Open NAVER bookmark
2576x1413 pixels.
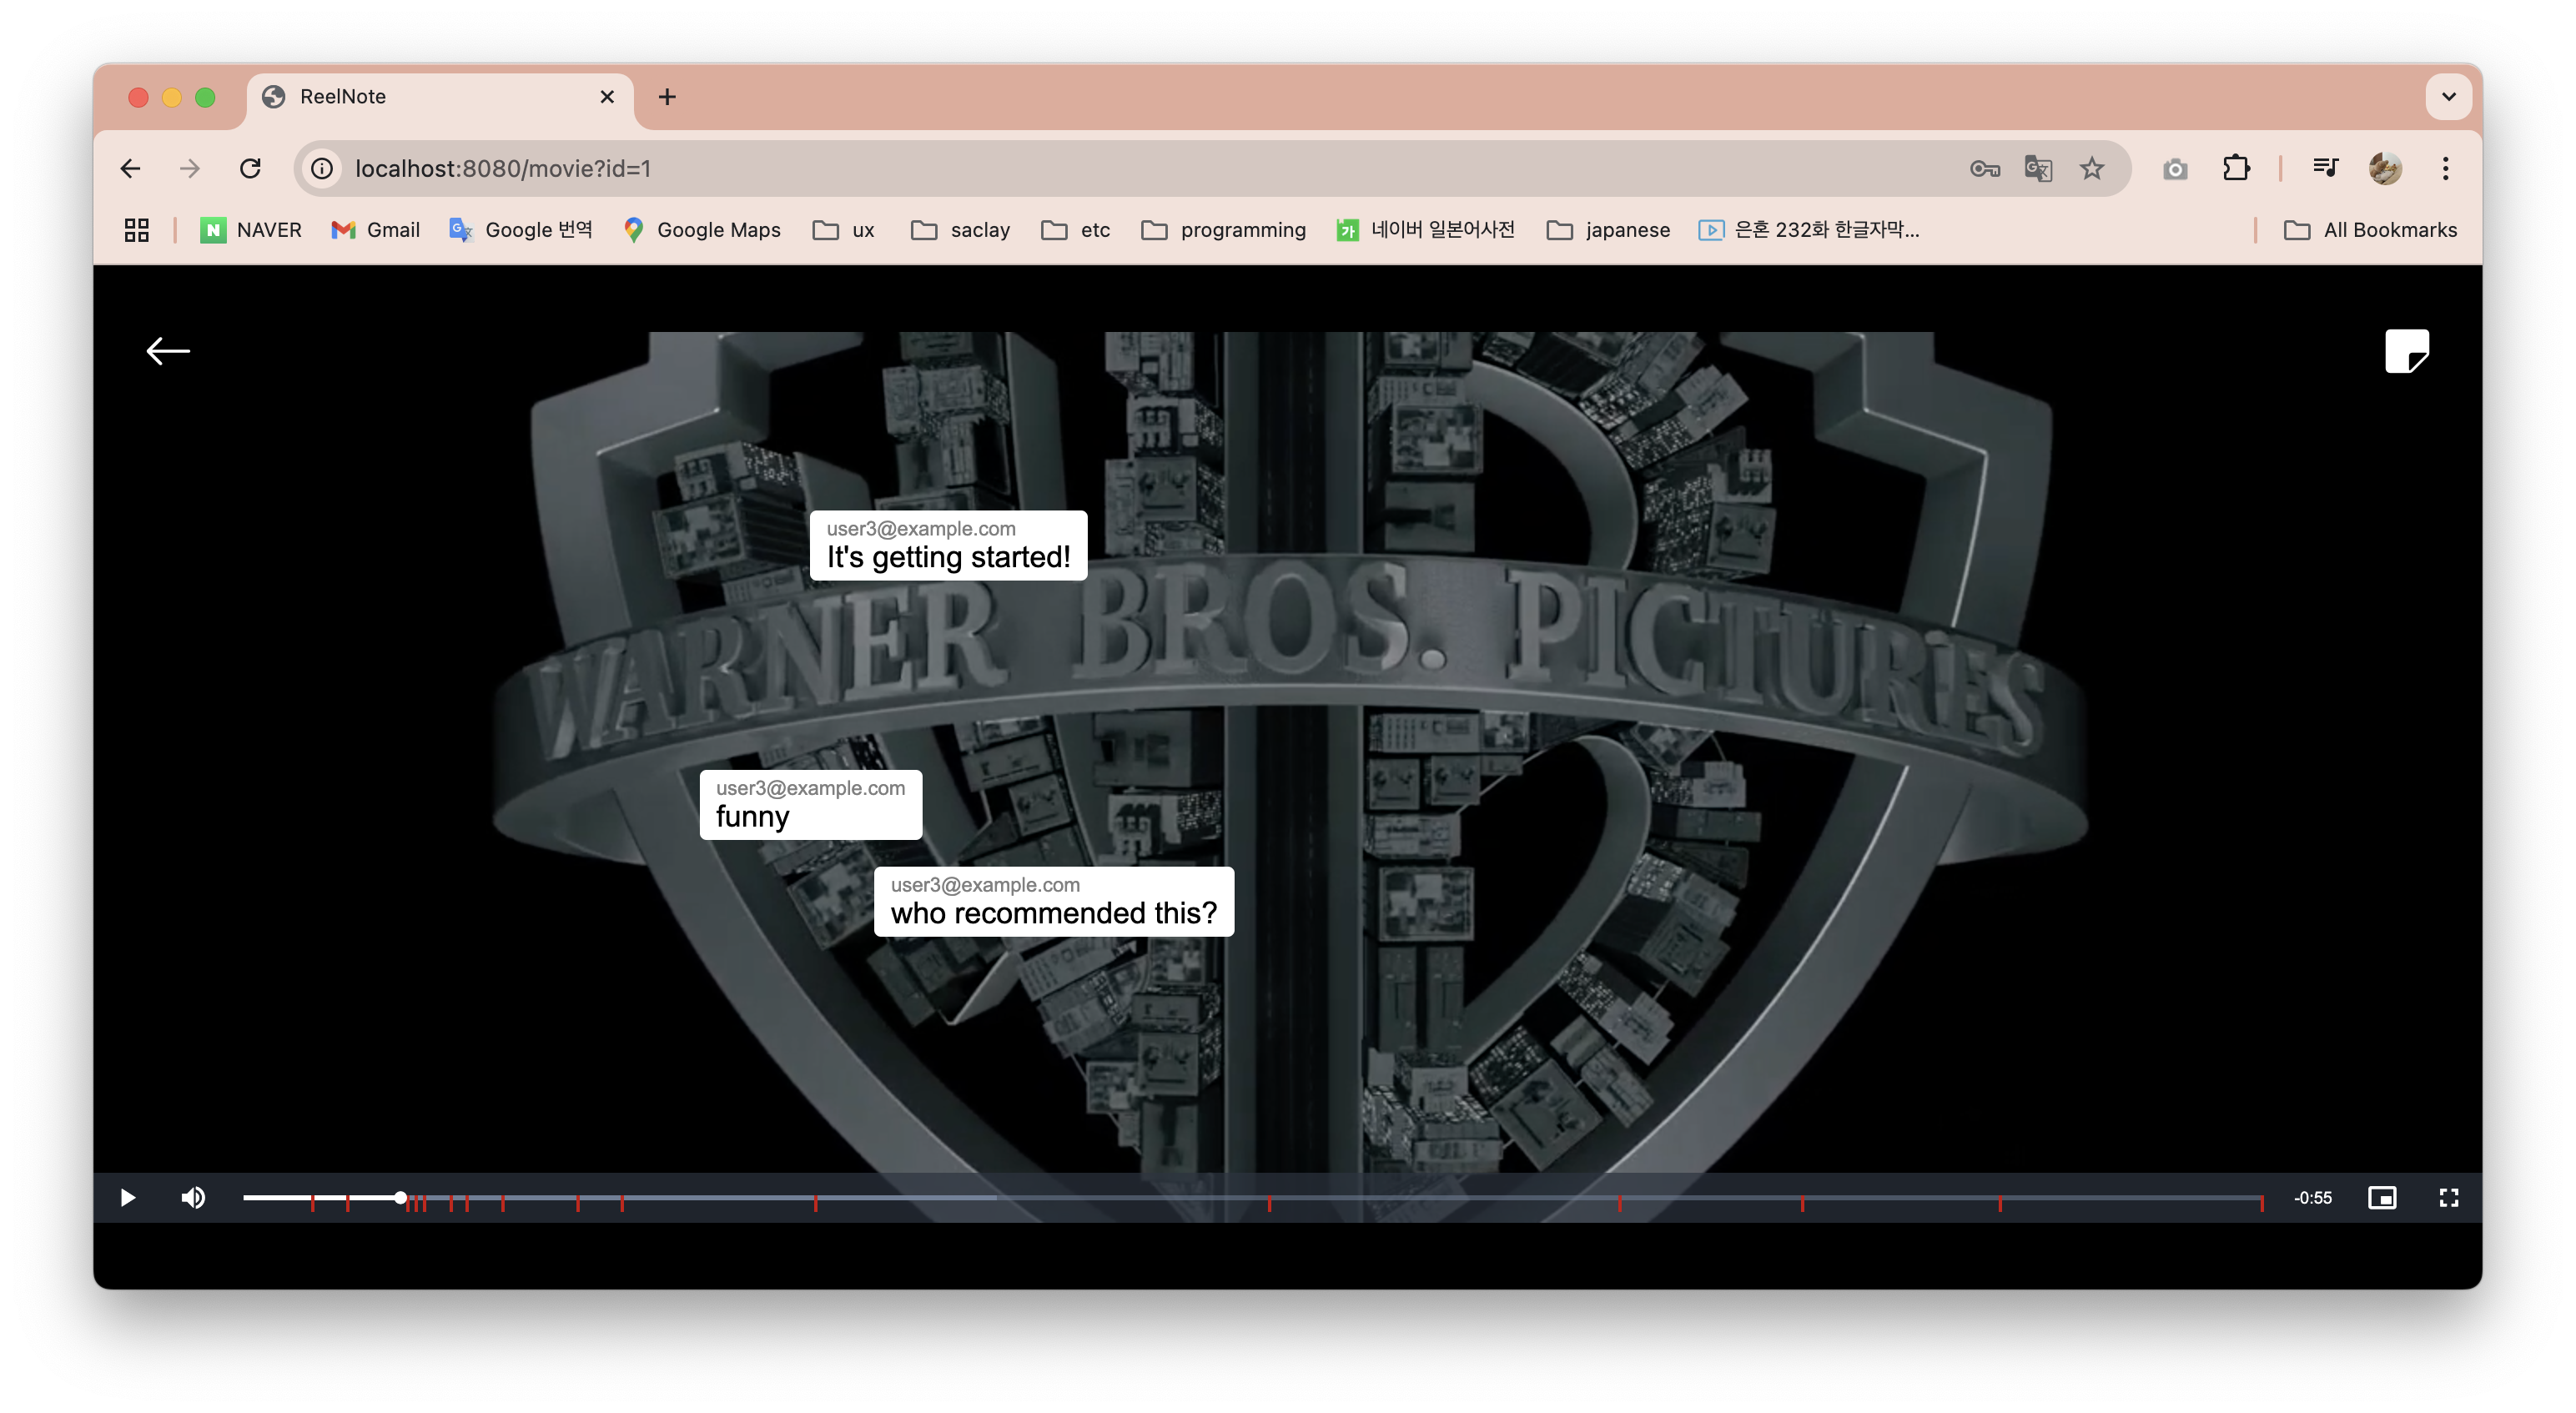251,230
